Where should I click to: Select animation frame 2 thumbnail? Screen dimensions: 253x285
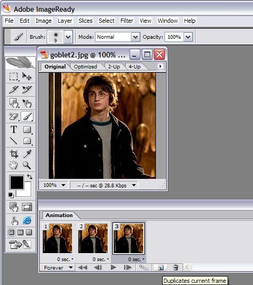(93, 238)
